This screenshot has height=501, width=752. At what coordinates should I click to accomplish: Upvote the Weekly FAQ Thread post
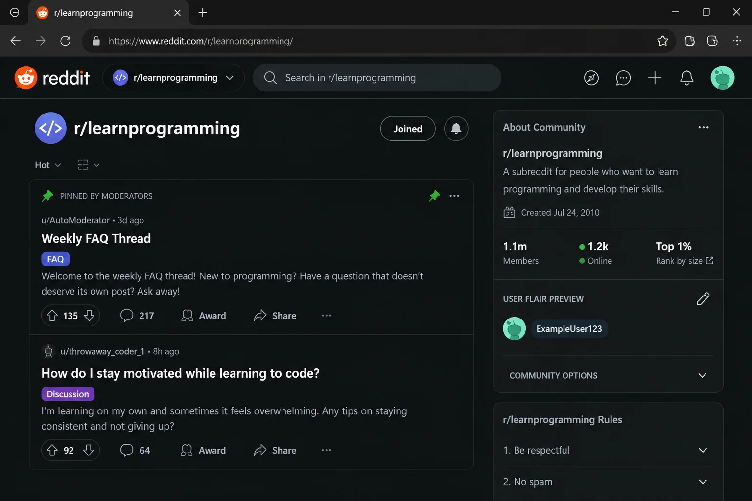(x=52, y=316)
